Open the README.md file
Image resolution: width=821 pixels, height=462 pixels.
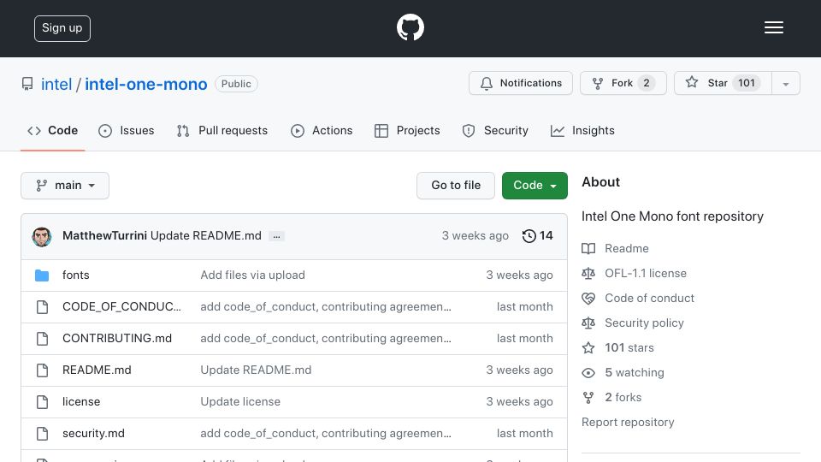click(x=97, y=370)
